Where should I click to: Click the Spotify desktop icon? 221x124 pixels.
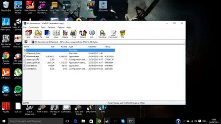[x=18, y=91]
